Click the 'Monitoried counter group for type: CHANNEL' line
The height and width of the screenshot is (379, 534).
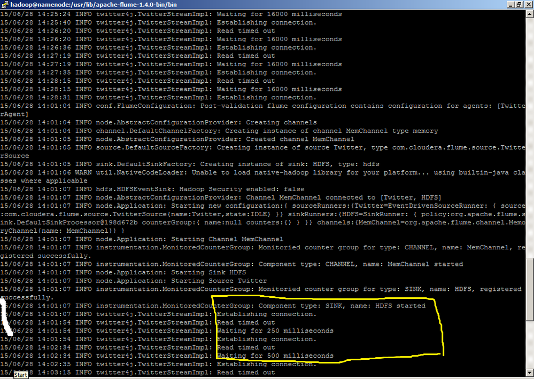(x=262, y=252)
